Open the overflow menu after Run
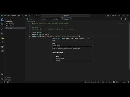This screenshot has height=97, width=130. tap(29, 16)
